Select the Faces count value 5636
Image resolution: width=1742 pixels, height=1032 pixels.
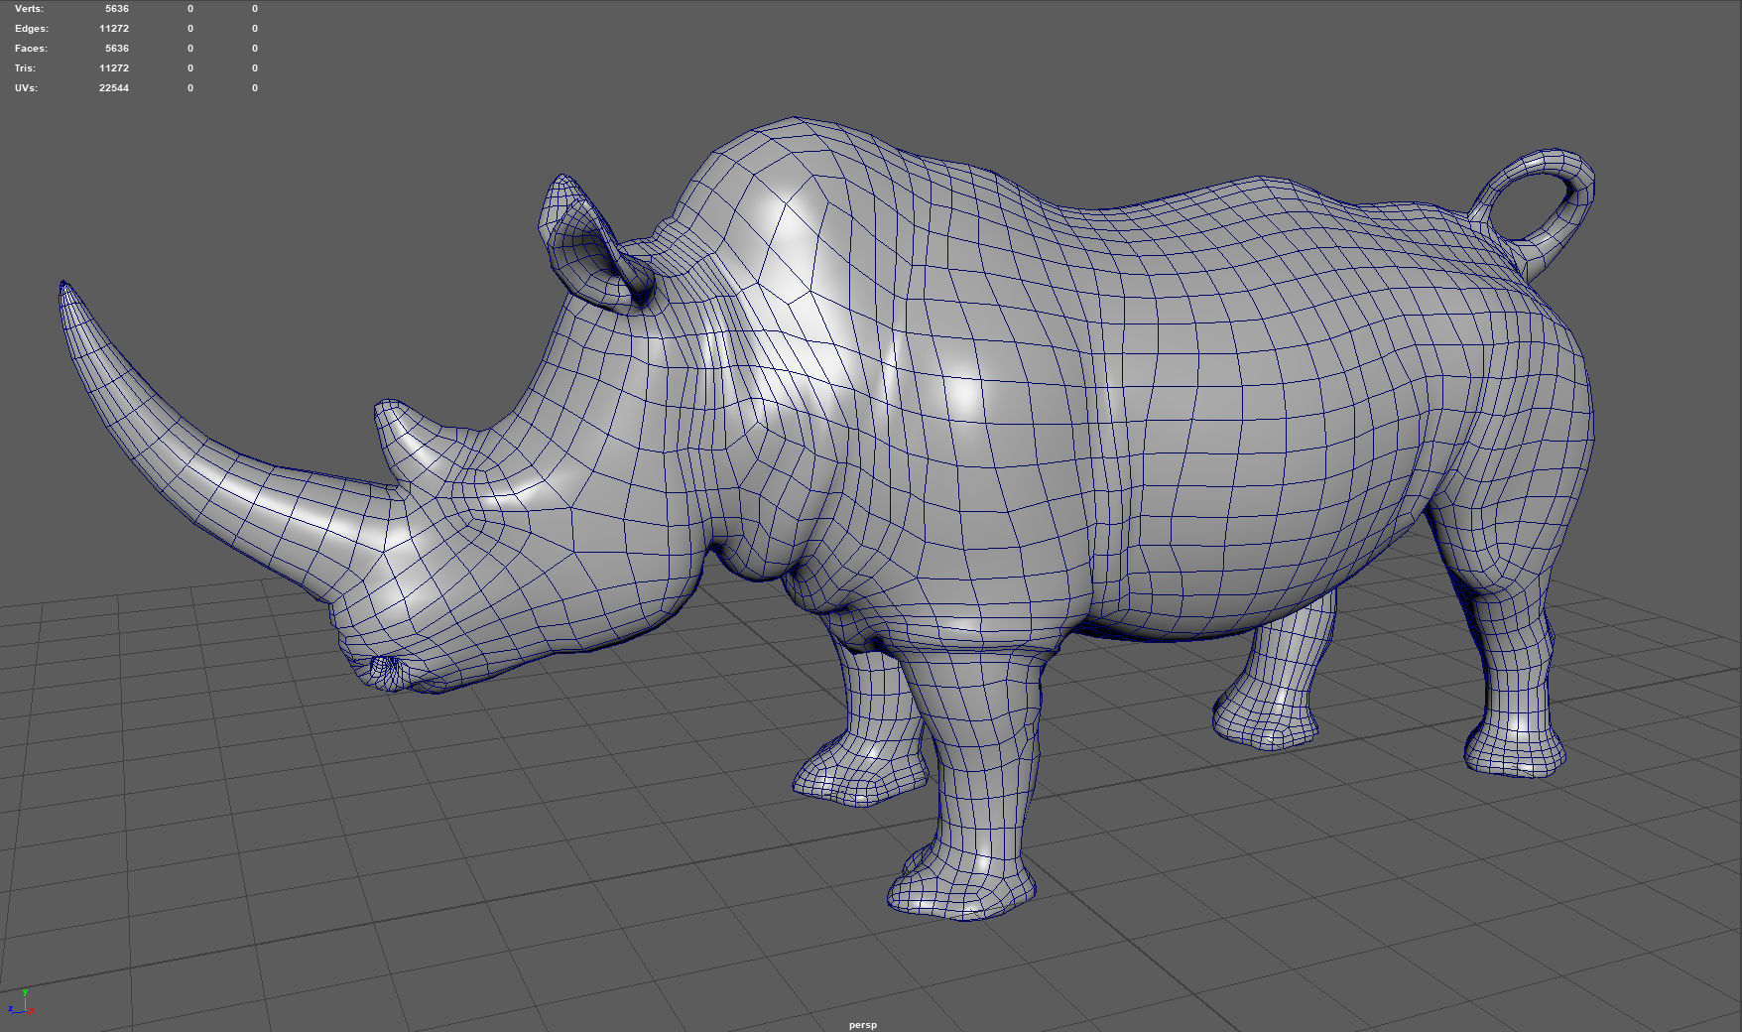click(x=117, y=49)
